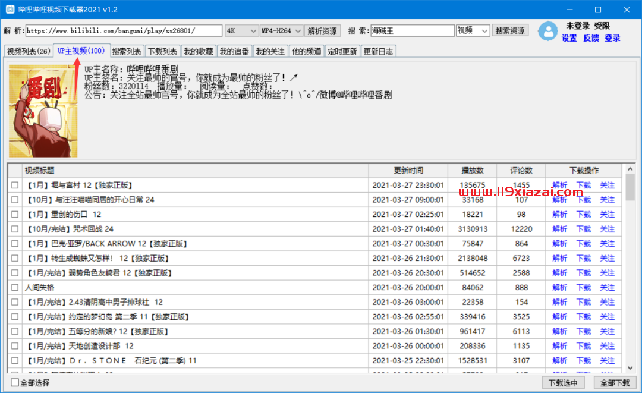The image size is (642, 393).
Task: Open the 设置 link
Action: 569,38
